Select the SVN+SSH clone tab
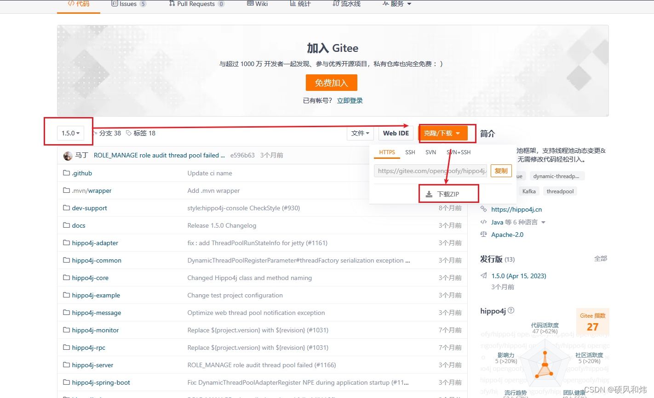 coord(459,152)
